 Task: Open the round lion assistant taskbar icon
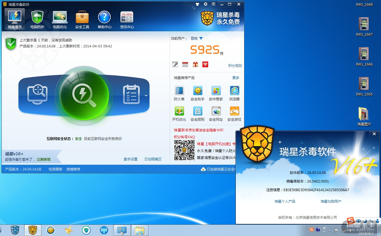[x=51, y=230]
